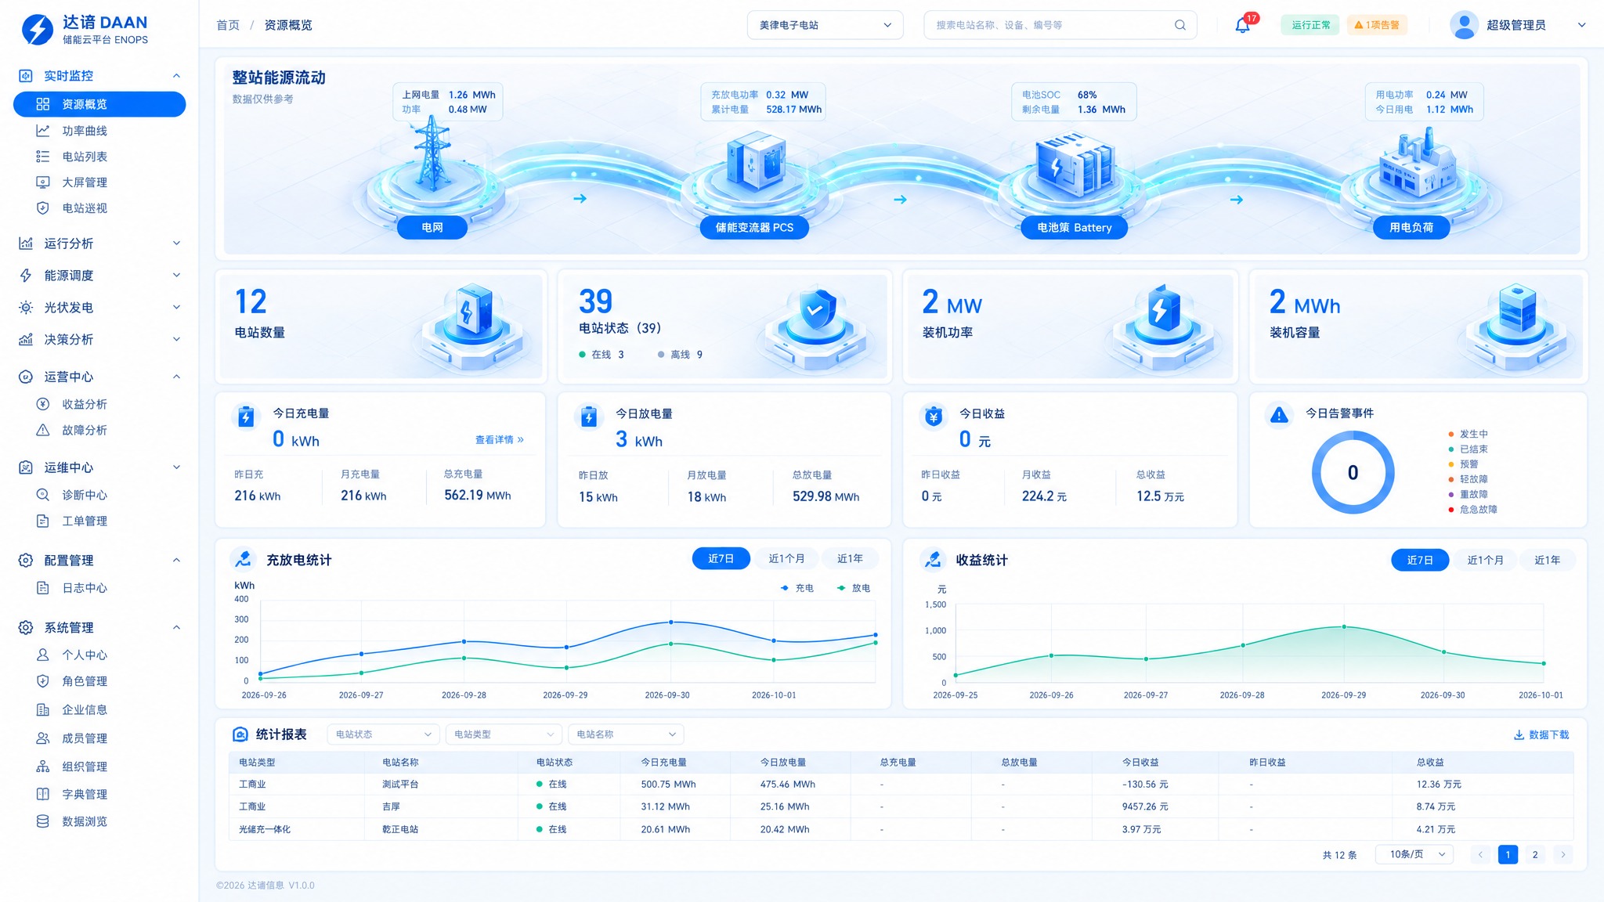Screen dimensions: 1604x902
Task: Click the 储能变流器 PCS node label
Action: (x=754, y=228)
